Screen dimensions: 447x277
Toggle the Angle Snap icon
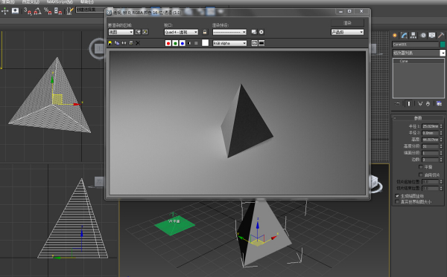[38, 11]
